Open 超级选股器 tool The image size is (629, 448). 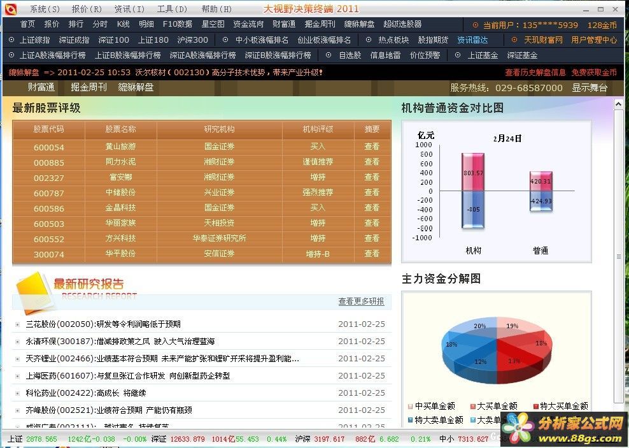pos(402,24)
